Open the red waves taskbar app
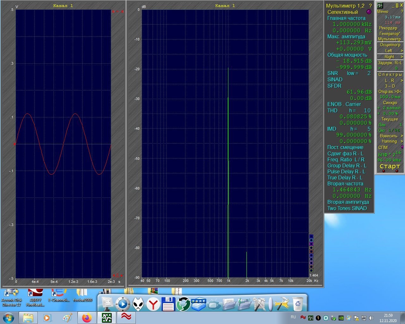This screenshot has height=324, width=405. point(126,318)
